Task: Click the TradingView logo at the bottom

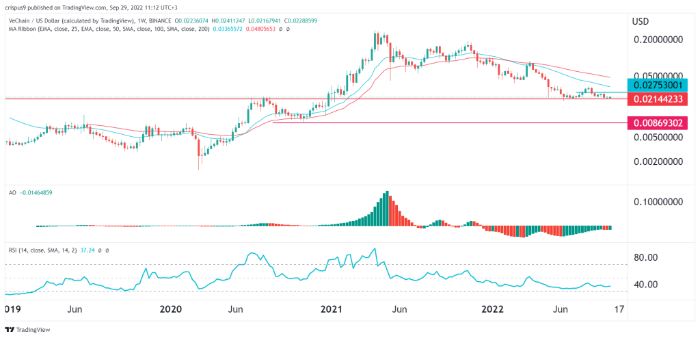Action: click(28, 330)
